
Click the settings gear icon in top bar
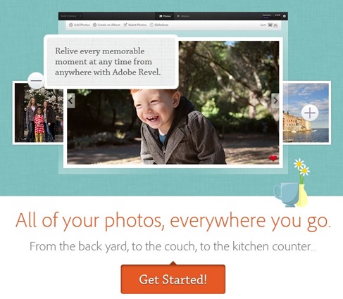point(284,16)
